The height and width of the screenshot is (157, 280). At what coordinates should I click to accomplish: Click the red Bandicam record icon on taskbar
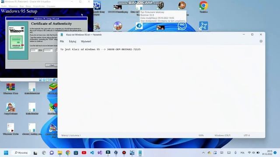(x=124, y=153)
